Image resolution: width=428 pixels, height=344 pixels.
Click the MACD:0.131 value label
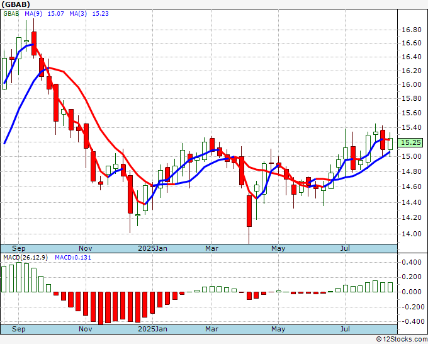click(x=73, y=258)
